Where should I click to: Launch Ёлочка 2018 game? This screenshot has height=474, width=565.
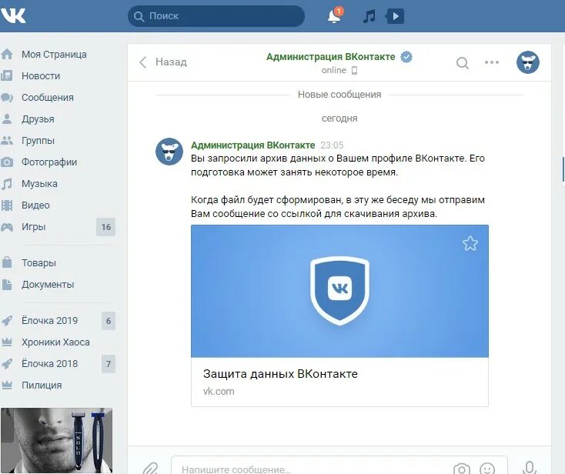coord(50,364)
